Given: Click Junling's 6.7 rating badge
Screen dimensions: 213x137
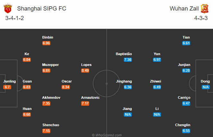Looking at the screenshot, I should click(x=7, y=87).
